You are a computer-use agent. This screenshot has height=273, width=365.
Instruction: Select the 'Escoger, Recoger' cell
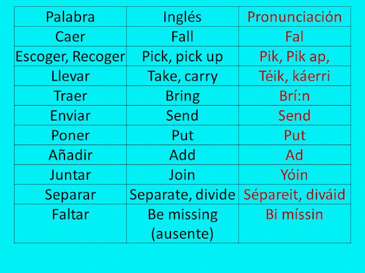pyautogui.click(x=70, y=57)
